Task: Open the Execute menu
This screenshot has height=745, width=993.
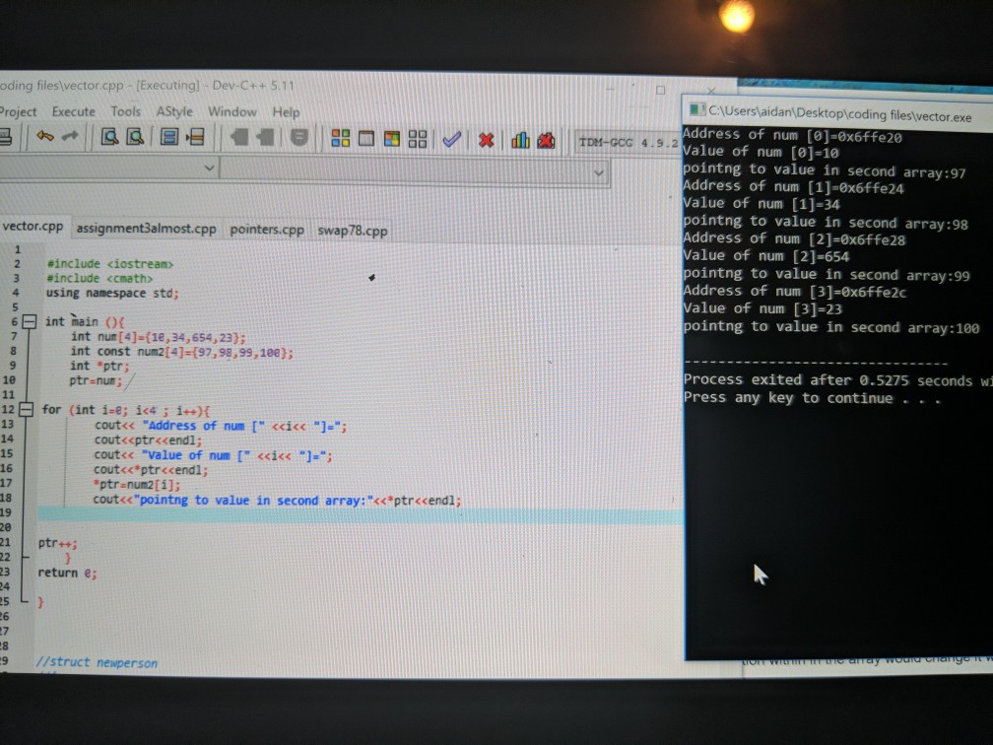Action: [x=75, y=111]
